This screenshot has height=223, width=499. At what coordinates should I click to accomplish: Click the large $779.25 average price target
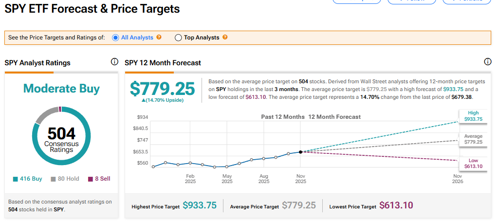click(x=162, y=89)
